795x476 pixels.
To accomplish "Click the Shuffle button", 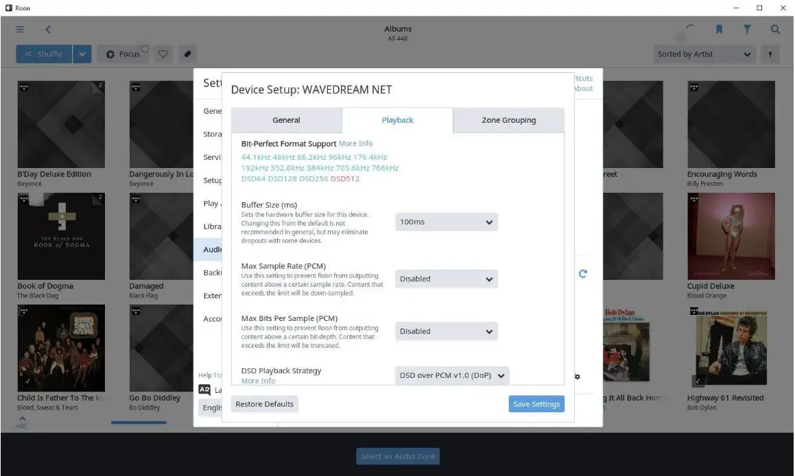I will tap(44, 53).
